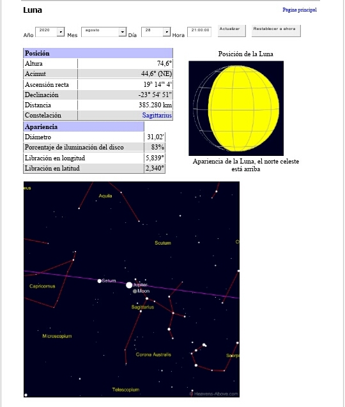Click the Distancia value 385.280 km
This screenshot has height=407, width=345.
click(155, 105)
